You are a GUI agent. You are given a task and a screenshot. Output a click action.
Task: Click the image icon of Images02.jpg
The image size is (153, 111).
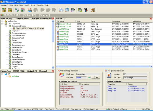(58, 32)
